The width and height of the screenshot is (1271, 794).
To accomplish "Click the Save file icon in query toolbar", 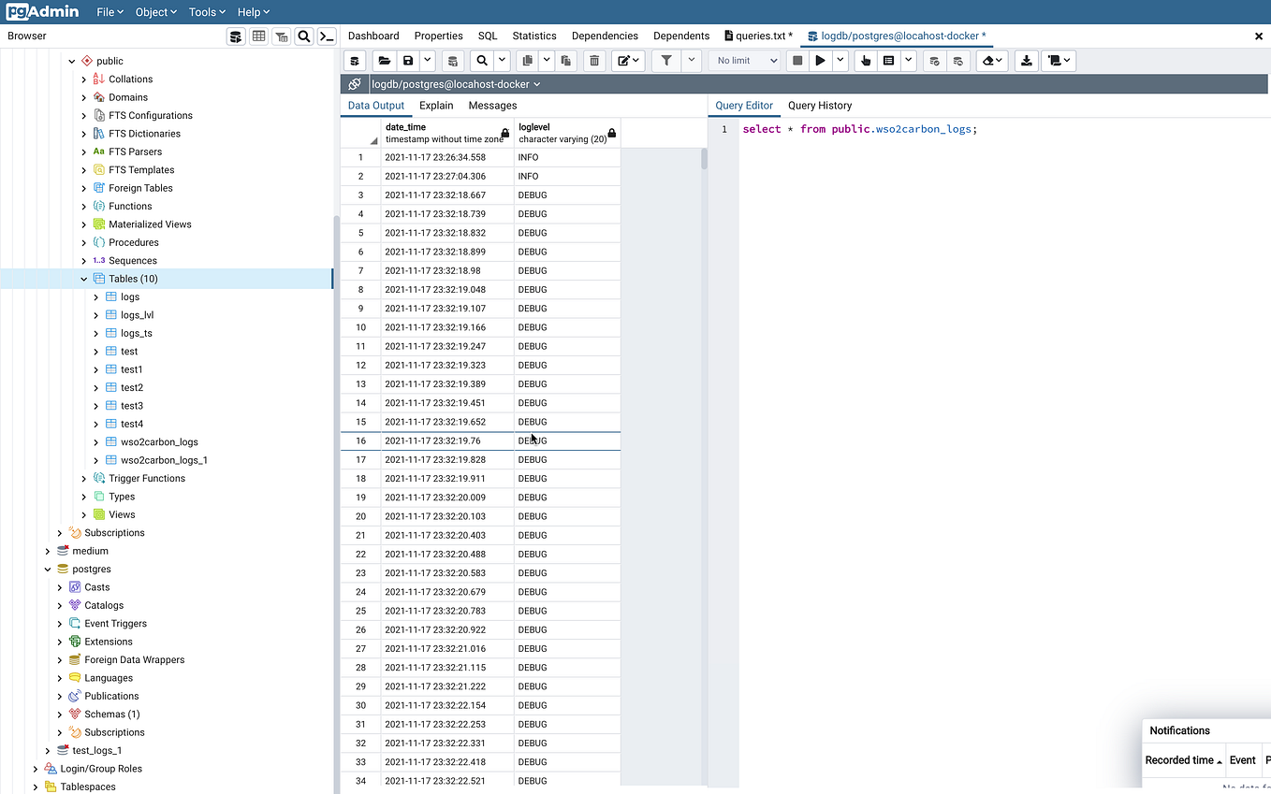I will pyautogui.click(x=410, y=60).
